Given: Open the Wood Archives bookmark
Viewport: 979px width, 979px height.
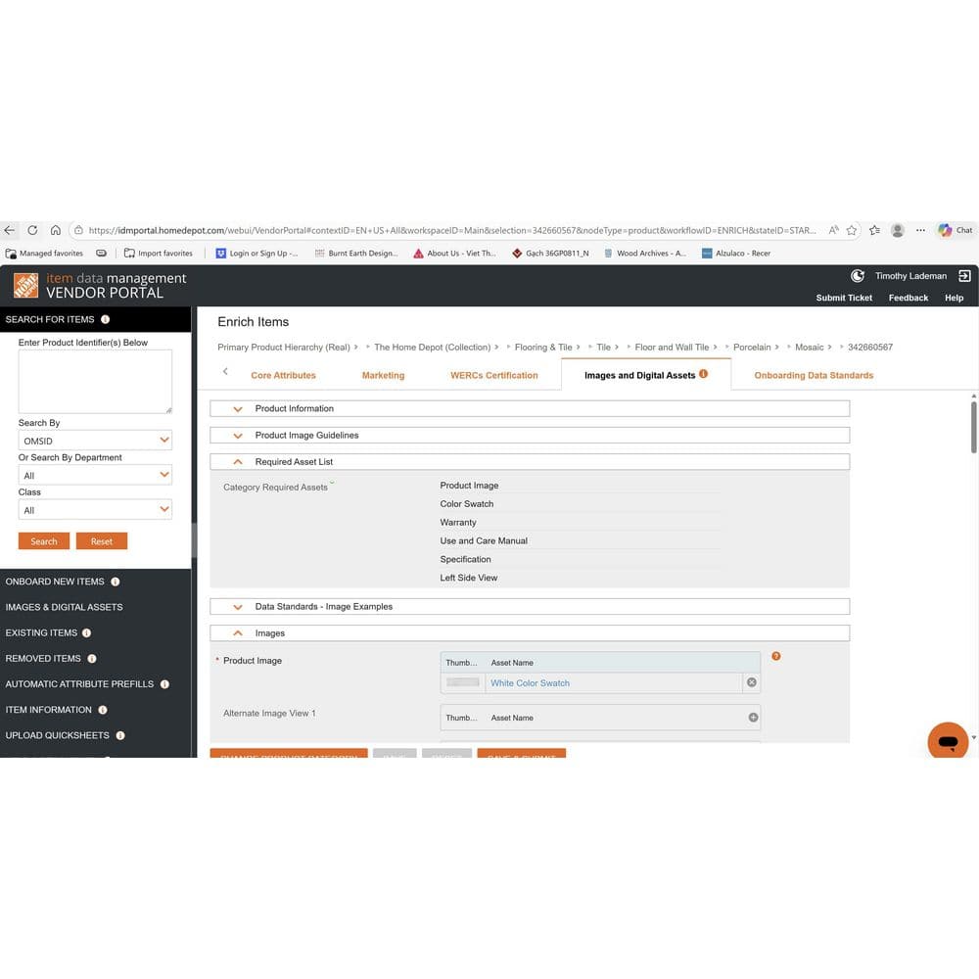Looking at the screenshot, I should (x=644, y=253).
